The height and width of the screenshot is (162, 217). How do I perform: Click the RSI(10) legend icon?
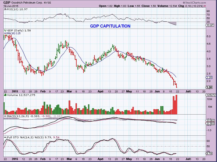[5, 9]
